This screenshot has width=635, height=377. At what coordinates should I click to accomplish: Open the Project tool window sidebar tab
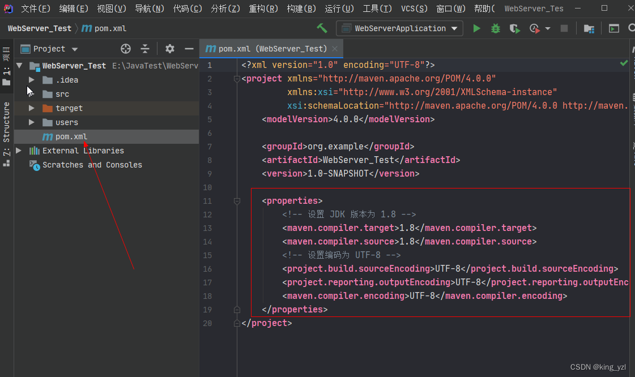(6, 67)
